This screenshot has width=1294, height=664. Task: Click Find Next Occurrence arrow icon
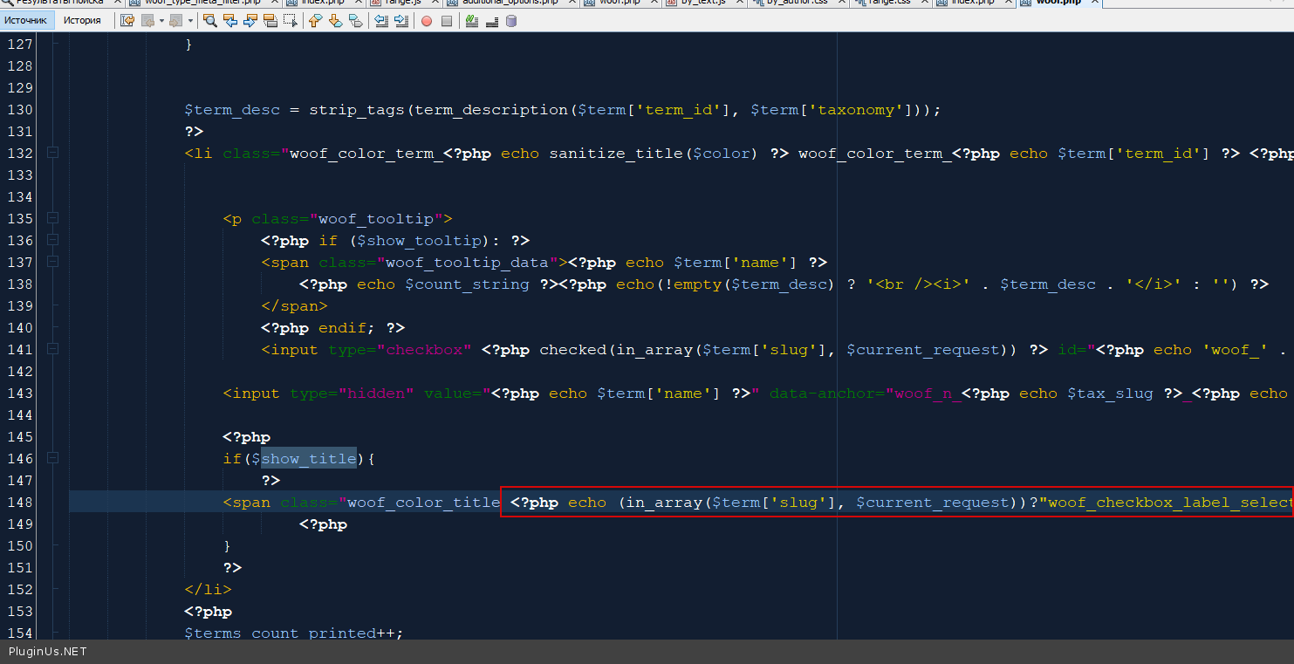(x=250, y=21)
